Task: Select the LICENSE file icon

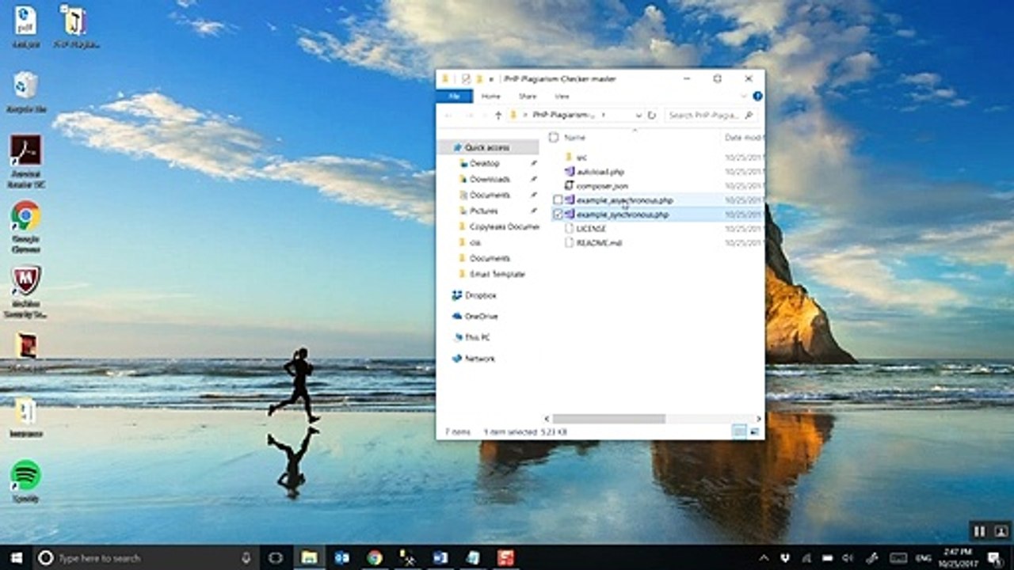Action: click(568, 228)
